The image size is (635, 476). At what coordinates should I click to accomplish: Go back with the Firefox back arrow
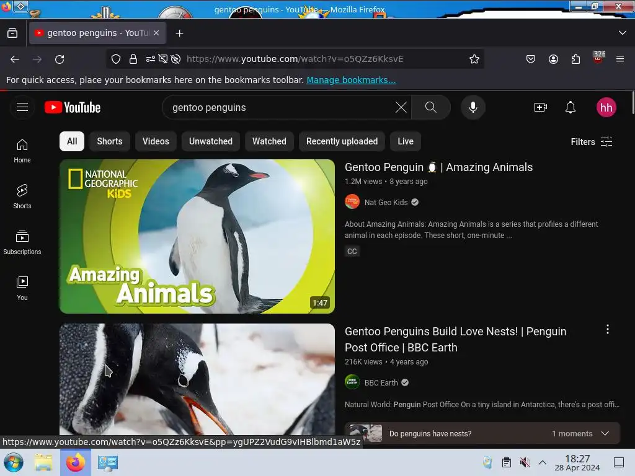coord(15,59)
